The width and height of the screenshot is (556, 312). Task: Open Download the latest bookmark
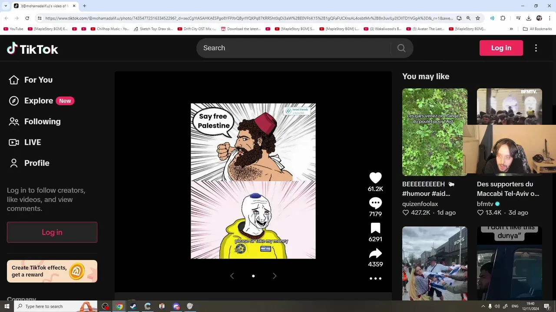pyautogui.click(x=241, y=29)
